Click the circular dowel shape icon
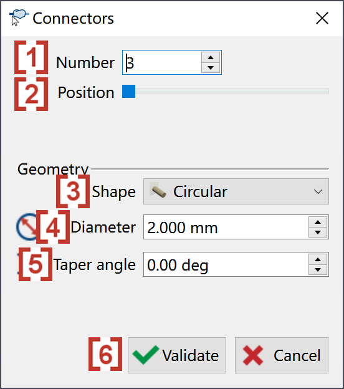 coord(158,191)
